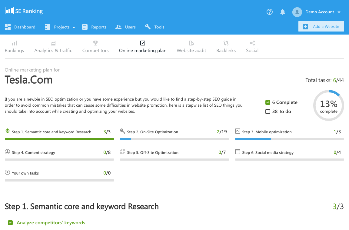This screenshot has height=230, width=349.
Task: Click the Step 6 count 0/4
Action: 337,152
